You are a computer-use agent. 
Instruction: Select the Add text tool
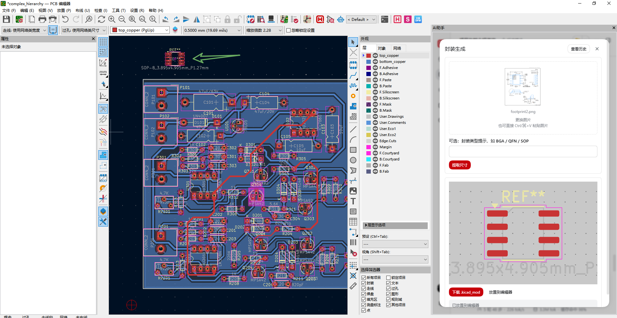tap(353, 201)
